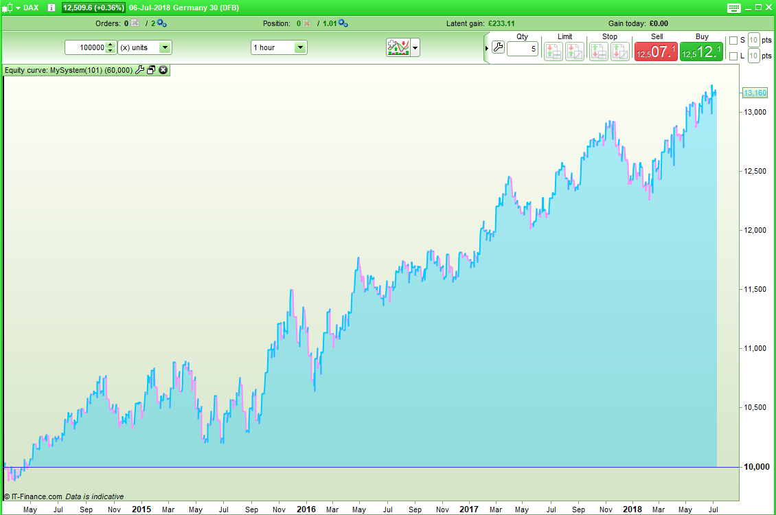Click the red Sell price button
Image resolution: width=776 pixels, height=515 pixels.
point(657,51)
